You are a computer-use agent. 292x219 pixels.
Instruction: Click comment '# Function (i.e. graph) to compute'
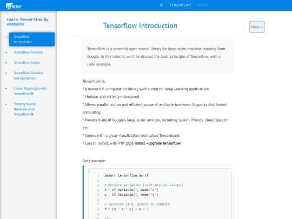pos(137,204)
